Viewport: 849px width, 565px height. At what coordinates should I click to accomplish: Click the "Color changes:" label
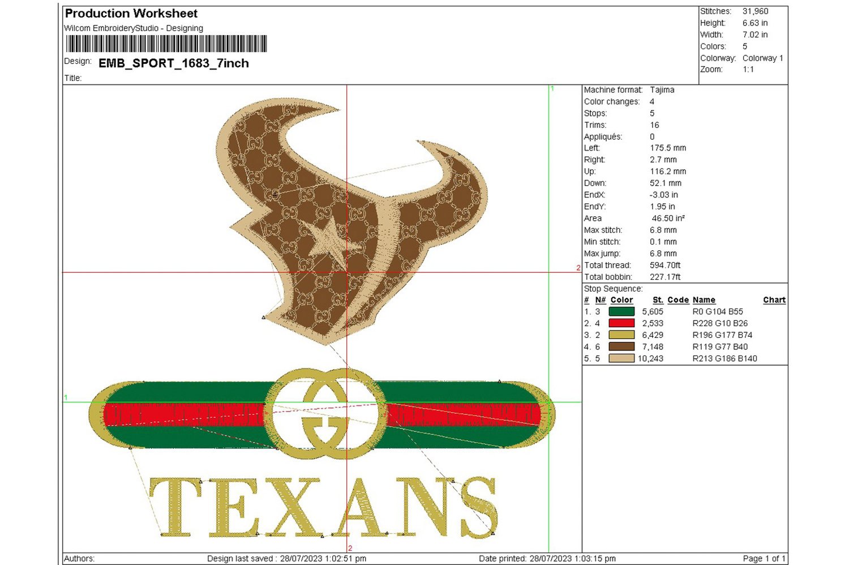(x=612, y=102)
